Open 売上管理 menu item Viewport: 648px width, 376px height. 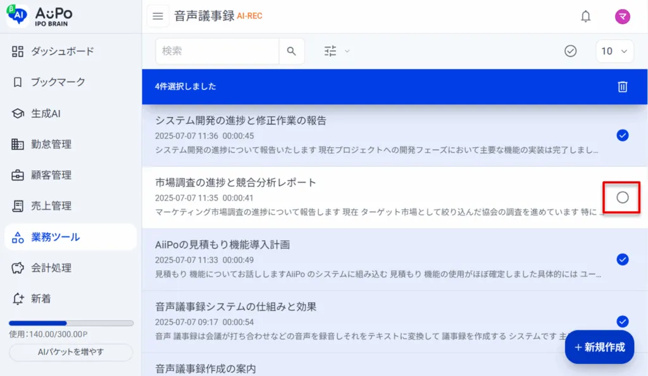(x=71, y=206)
